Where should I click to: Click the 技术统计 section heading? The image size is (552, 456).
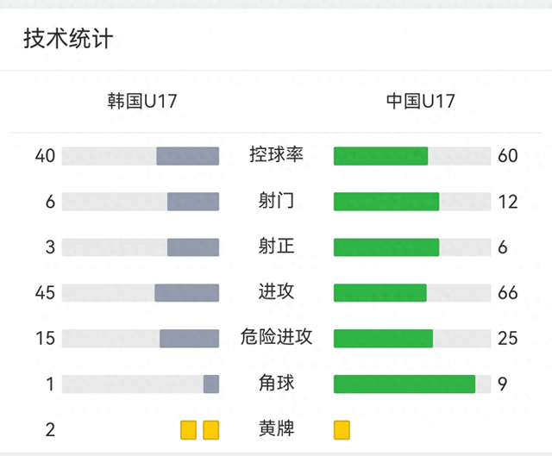[x=68, y=38]
